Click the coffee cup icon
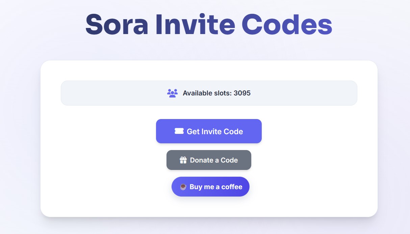Viewport: 410px width, 234px height. click(183, 187)
